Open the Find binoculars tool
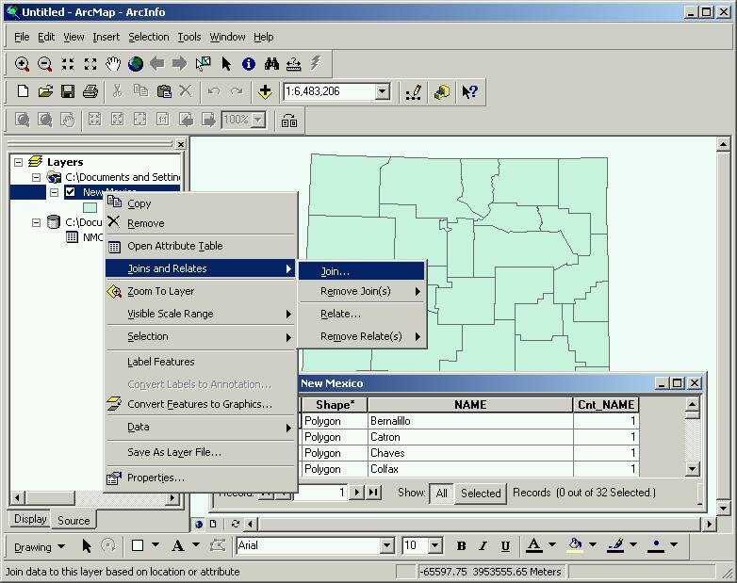 (271, 64)
